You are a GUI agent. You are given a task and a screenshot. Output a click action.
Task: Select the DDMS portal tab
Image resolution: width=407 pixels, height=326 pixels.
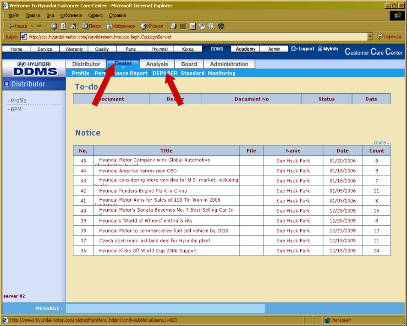pyautogui.click(x=217, y=48)
